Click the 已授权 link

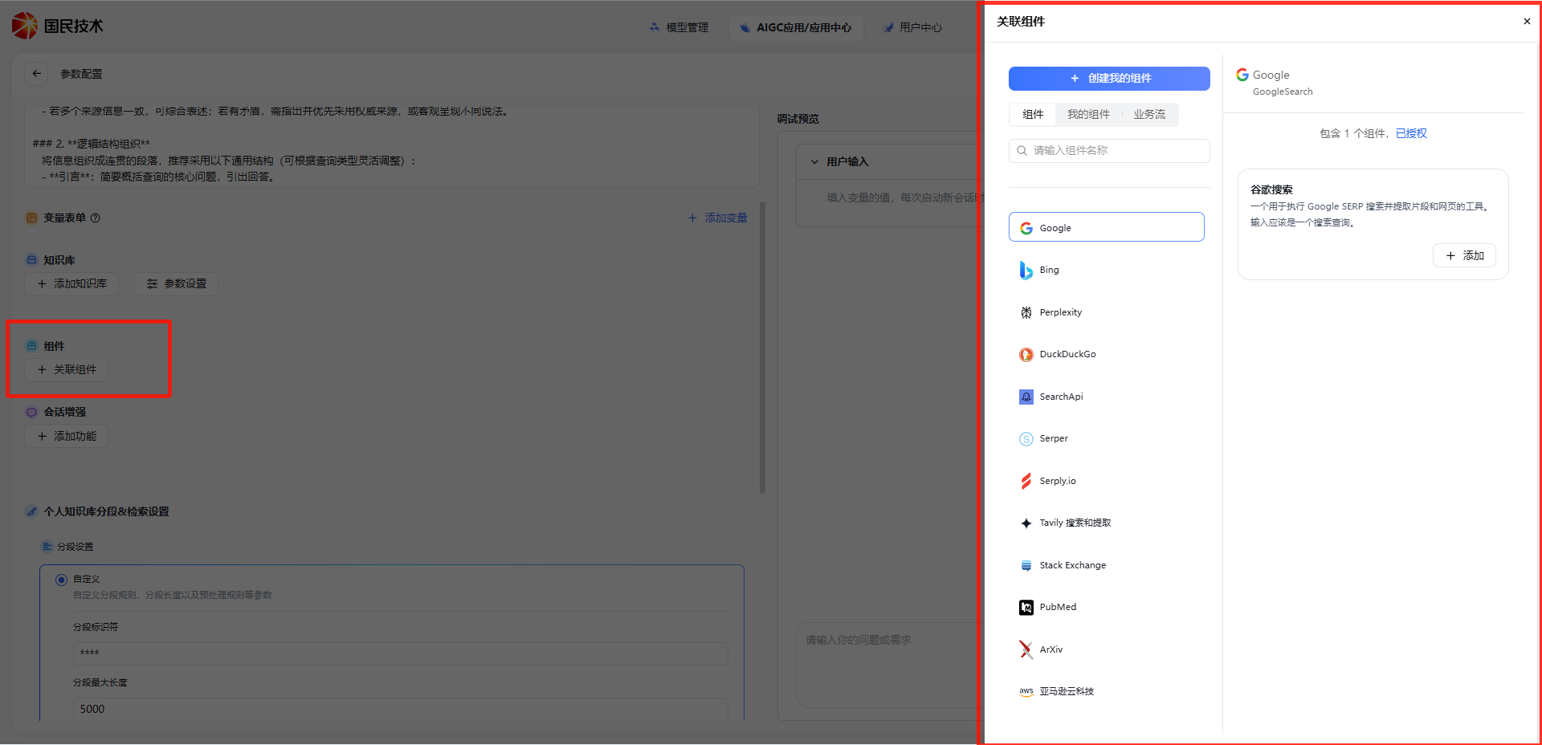[x=1411, y=133]
